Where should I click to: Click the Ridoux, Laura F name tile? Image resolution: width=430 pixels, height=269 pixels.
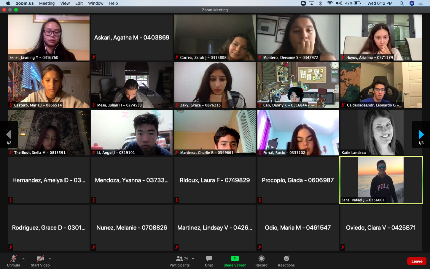point(215,180)
